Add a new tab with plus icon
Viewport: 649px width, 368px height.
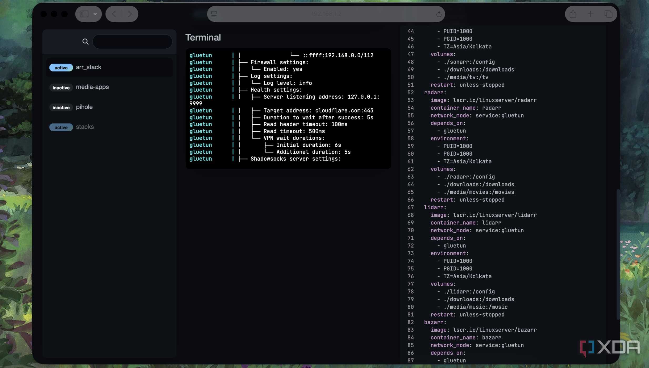coord(591,14)
